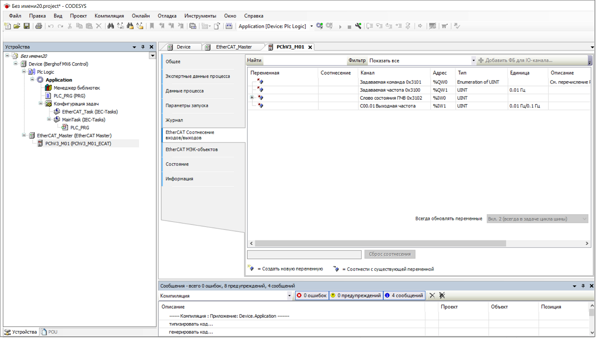Open Find with the binoculars icon
The height and width of the screenshot is (338, 597).
pyautogui.click(x=111, y=26)
